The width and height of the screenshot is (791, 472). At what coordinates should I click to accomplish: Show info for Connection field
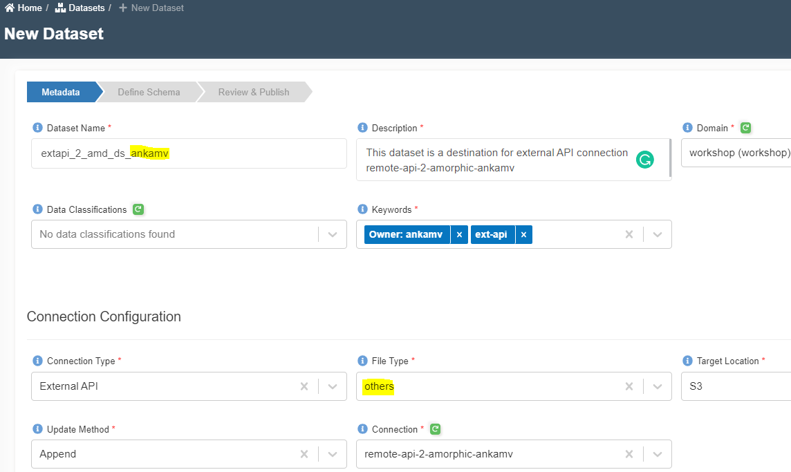[362, 428]
